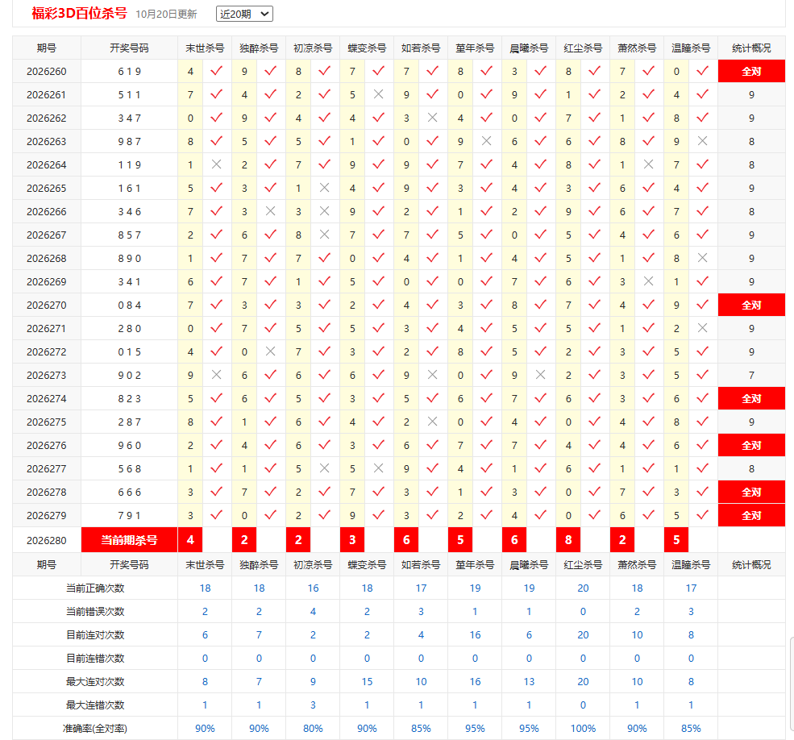
Task: Click period number 2026273
Action: (x=47, y=376)
